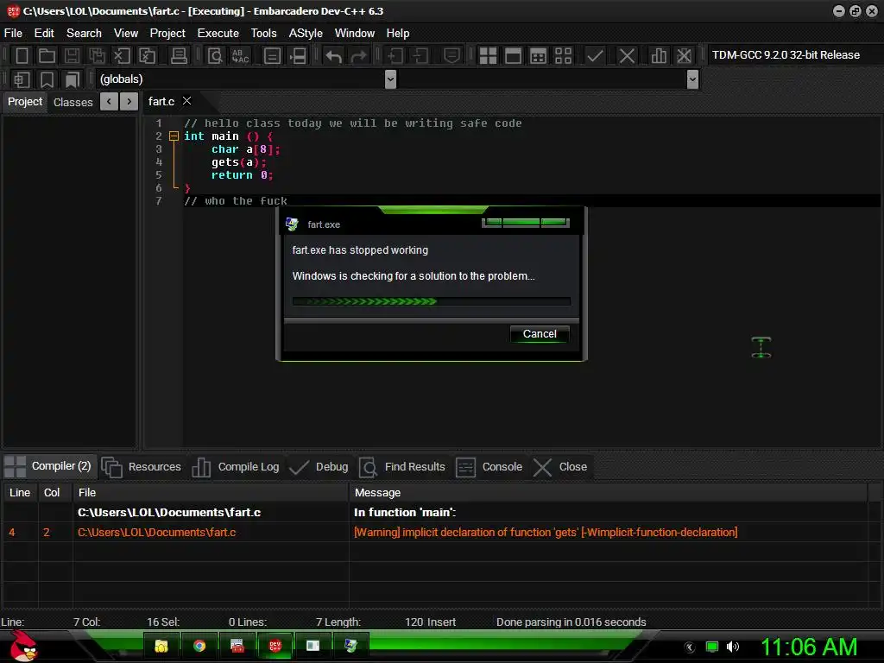Click the volume speaker tray icon

[x=733, y=647]
